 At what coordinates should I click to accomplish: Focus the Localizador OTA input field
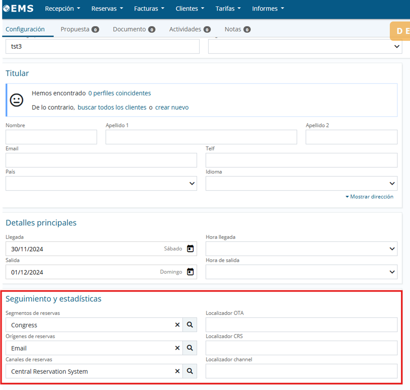coord(301,325)
